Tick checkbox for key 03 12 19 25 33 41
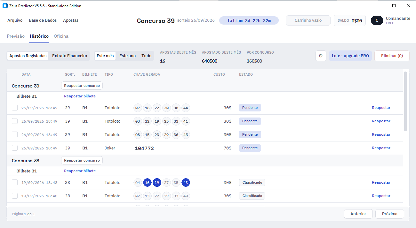Screen dimensions: 416x228 (15, 121)
